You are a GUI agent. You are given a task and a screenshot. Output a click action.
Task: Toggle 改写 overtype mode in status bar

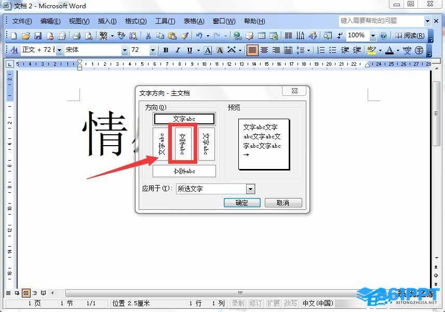(291, 304)
